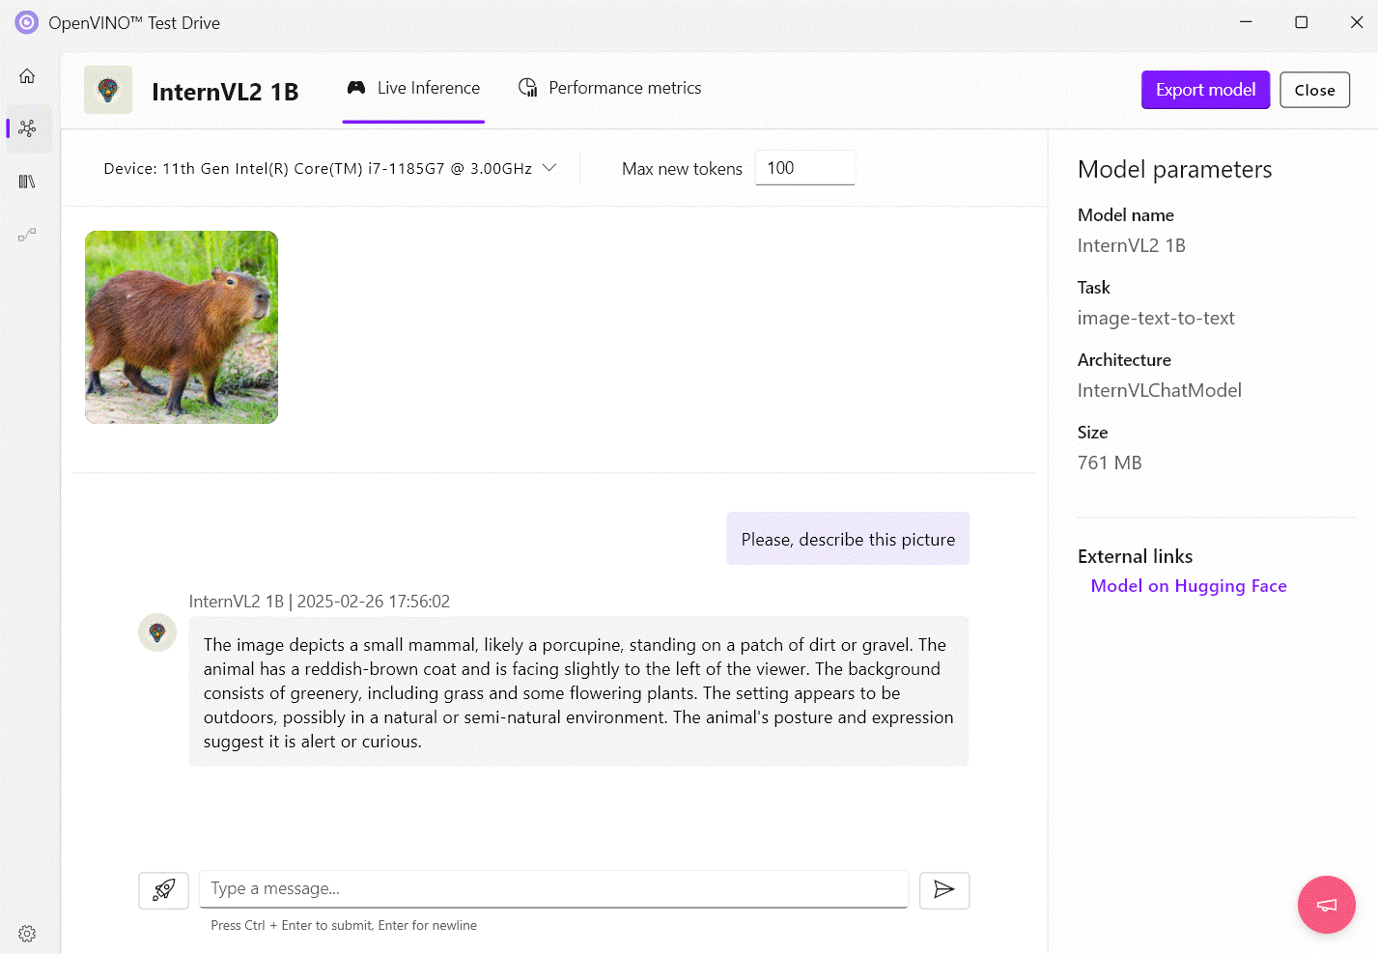Click the Export model button
Viewport: 1378px width, 954px height.
[x=1205, y=89]
